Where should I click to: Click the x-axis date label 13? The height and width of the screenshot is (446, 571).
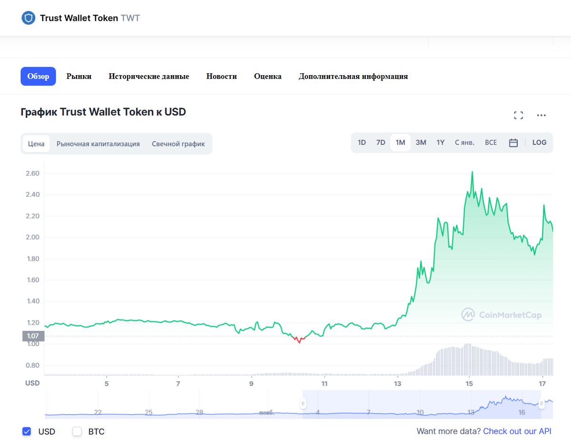point(397,383)
